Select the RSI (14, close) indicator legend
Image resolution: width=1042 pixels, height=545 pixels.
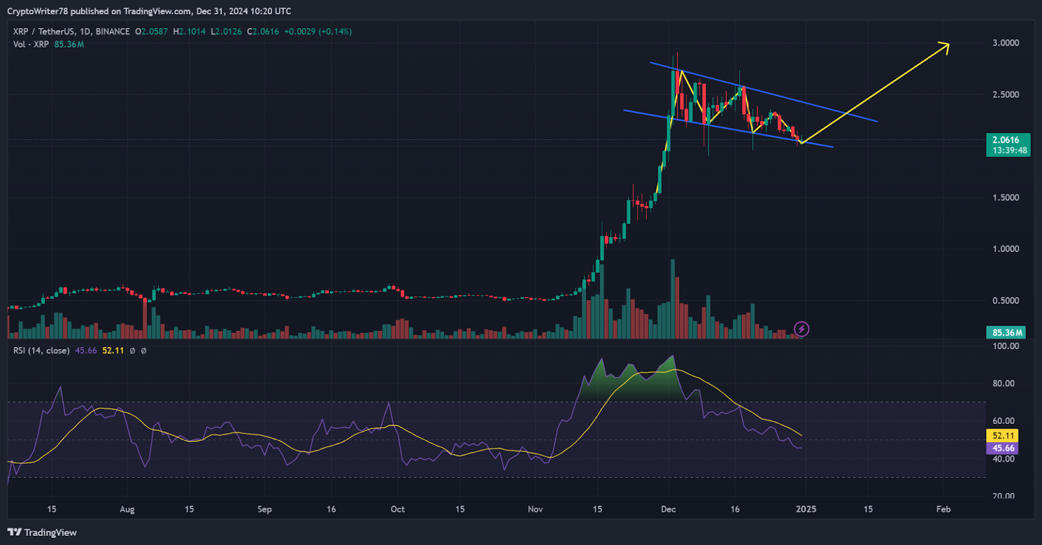pyautogui.click(x=41, y=350)
